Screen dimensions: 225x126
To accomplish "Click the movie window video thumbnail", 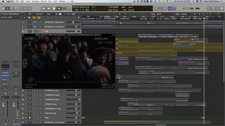I will point(69,62).
